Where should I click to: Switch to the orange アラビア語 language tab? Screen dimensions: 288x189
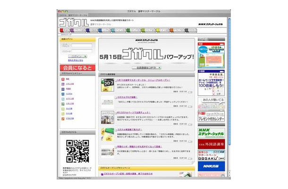pos(177,30)
